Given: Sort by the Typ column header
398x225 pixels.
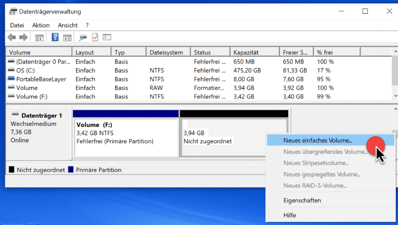Looking at the screenshot, I should point(129,52).
